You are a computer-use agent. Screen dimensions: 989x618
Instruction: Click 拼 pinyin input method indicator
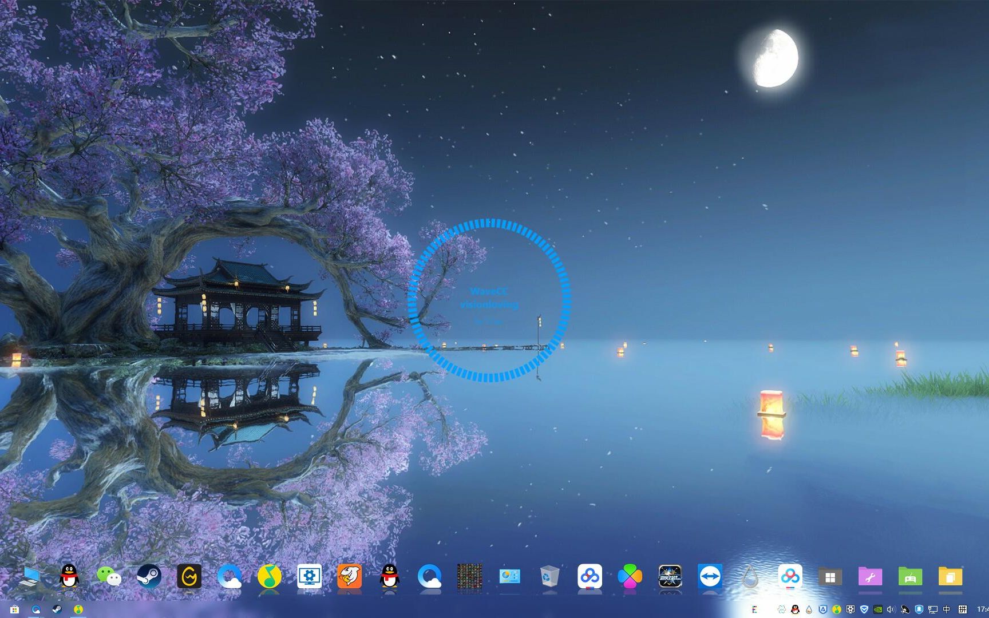(x=963, y=610)
